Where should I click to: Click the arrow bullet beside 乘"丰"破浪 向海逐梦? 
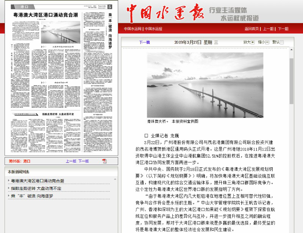point(9,196)
